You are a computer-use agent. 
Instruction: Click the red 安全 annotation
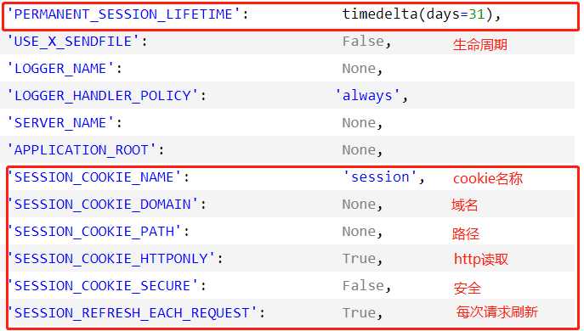pyautogui.click(x=468, y=289)
